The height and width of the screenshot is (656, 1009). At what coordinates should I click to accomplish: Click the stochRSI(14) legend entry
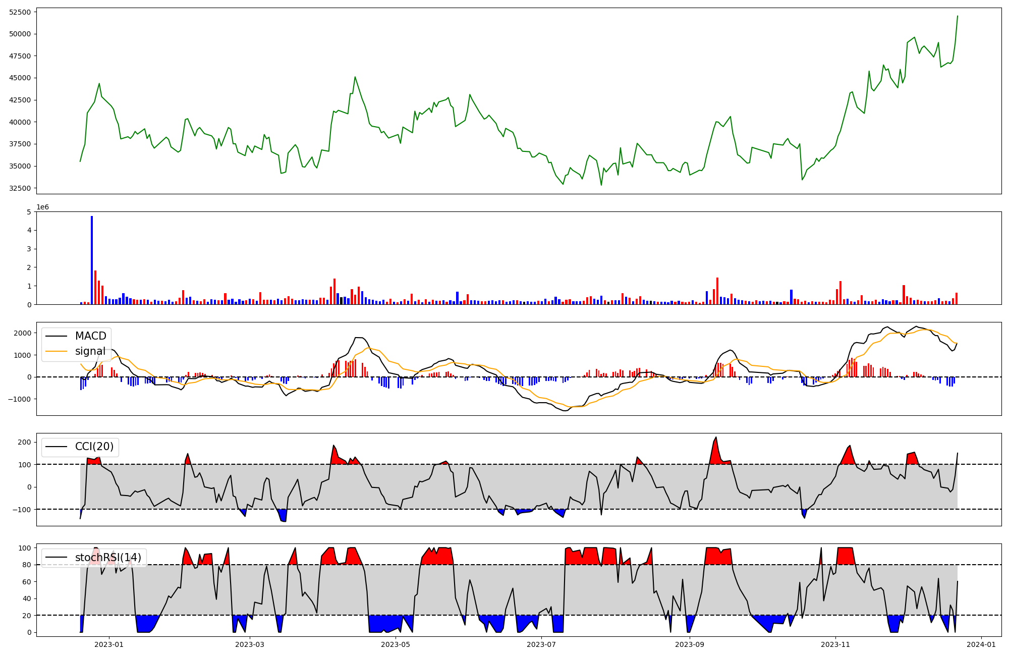coord(108,558)
